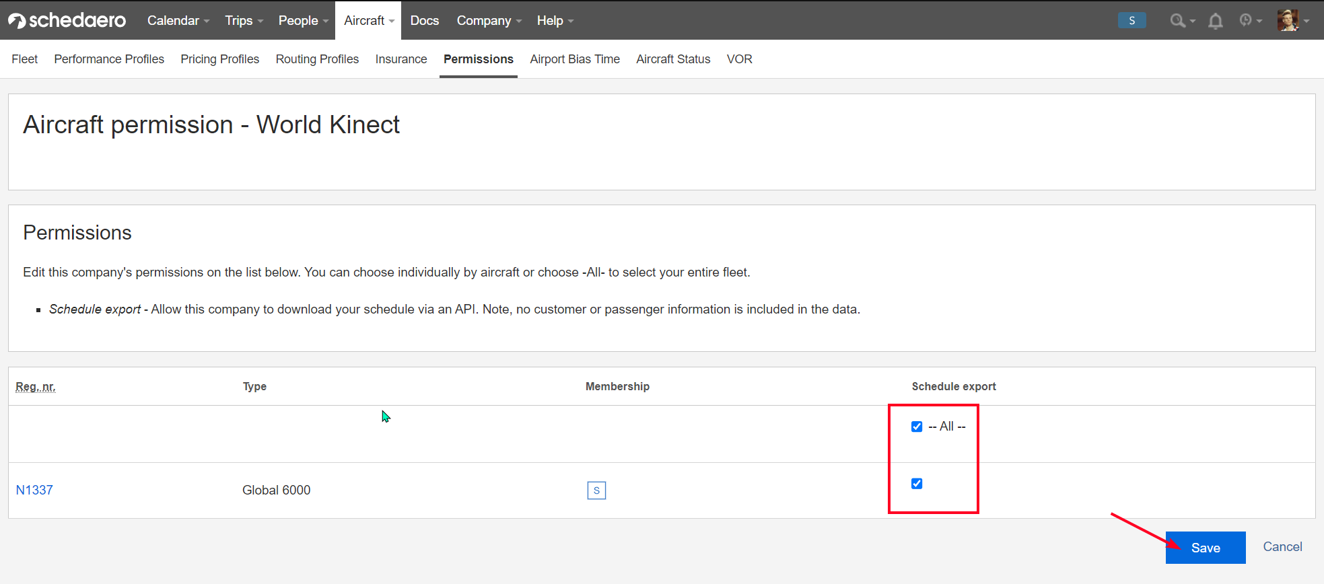Open the Help dropdown menu
1324x584 pixels.
[x=555, y=20]
